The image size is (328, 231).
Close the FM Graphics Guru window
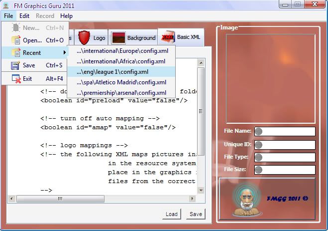(x=315, y=4)
